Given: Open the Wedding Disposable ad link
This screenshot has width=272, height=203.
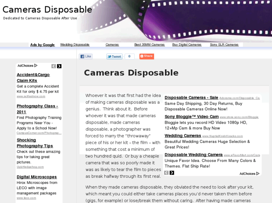Looking at the screenshot, I should pos(75,45).
